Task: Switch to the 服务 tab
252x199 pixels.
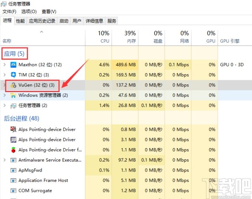Action: 112,21
